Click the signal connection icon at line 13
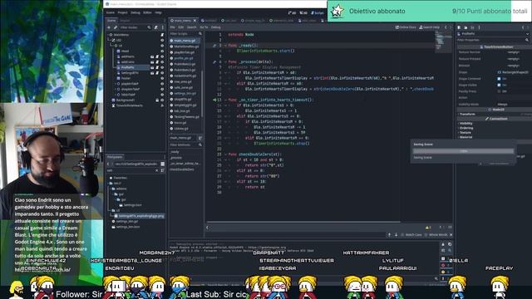532x299 pixels. tap(214, 100)
